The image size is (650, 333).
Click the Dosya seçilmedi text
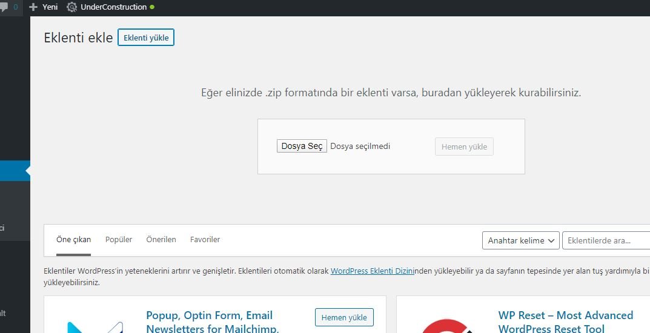(360, 146)
